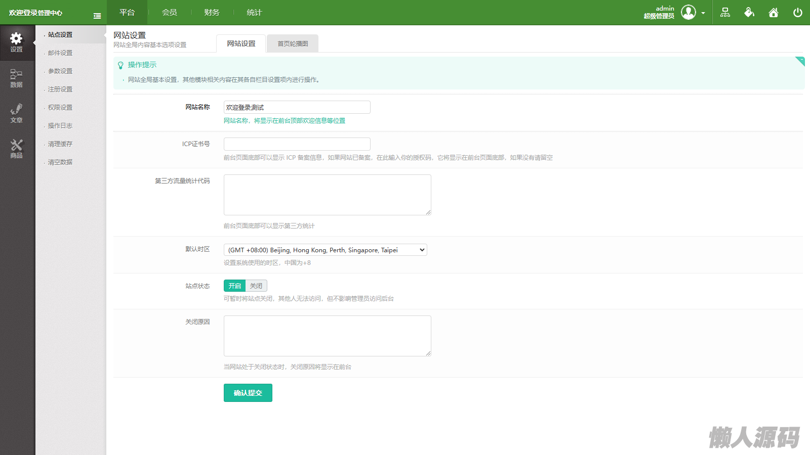
Task: Go to home via house icon
Action: click(x=774, y=13)
